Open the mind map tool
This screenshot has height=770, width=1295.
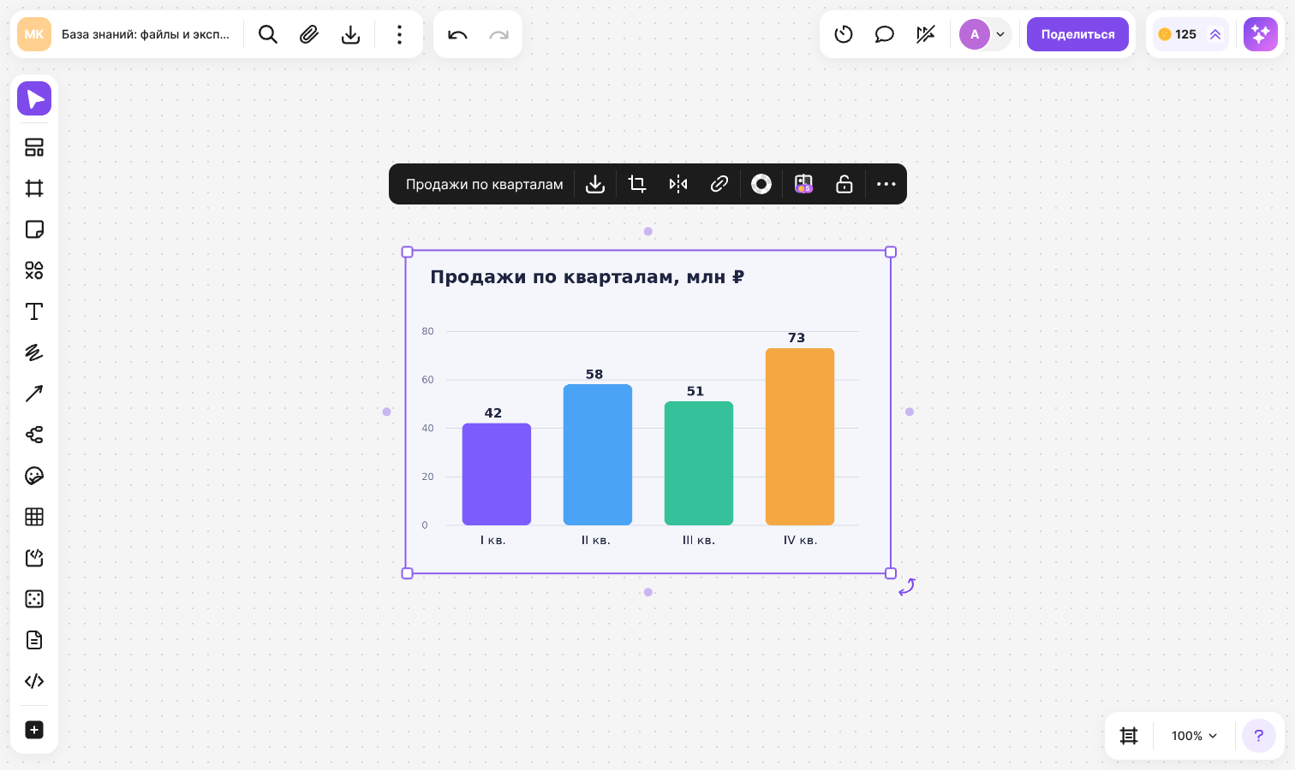[x=34, y=435]
